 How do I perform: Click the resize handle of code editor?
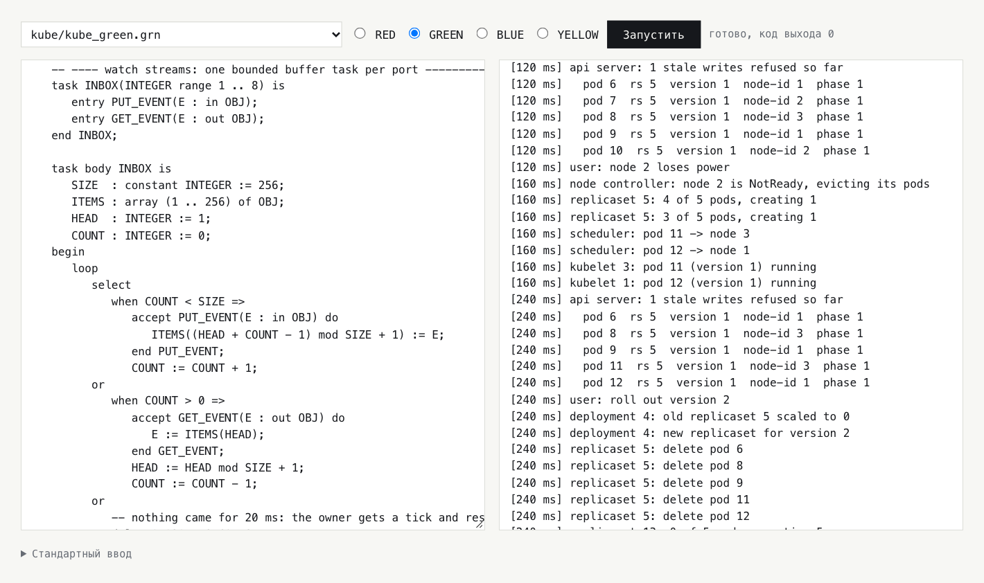(479, 524)
